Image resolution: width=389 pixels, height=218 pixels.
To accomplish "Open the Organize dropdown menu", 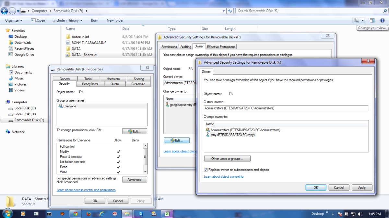I will (x=13, y=20).
